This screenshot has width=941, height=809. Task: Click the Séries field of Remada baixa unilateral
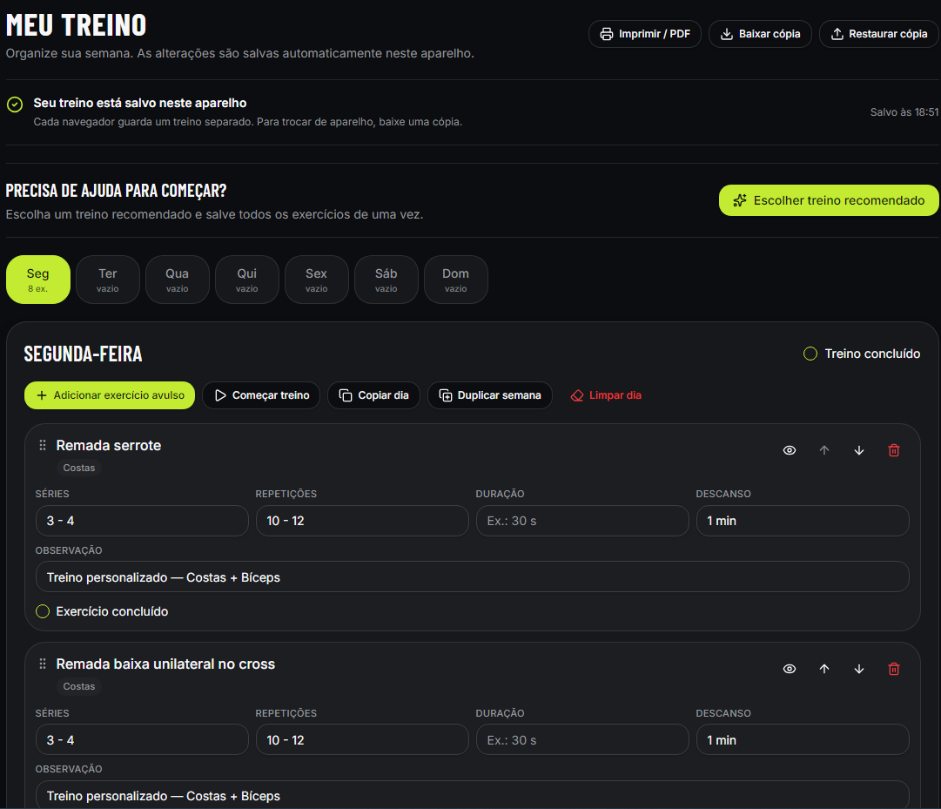point(142,740)
